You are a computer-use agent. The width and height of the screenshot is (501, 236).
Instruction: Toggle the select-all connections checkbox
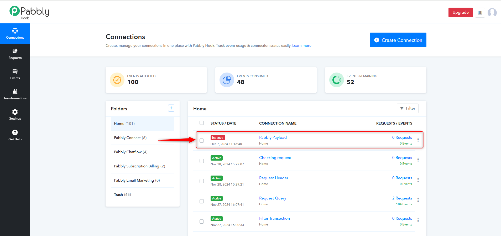[202, 123]
